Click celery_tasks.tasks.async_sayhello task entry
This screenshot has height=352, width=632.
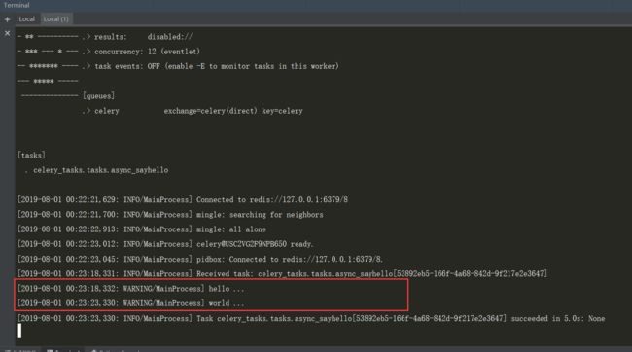click(x=101, y=170)
